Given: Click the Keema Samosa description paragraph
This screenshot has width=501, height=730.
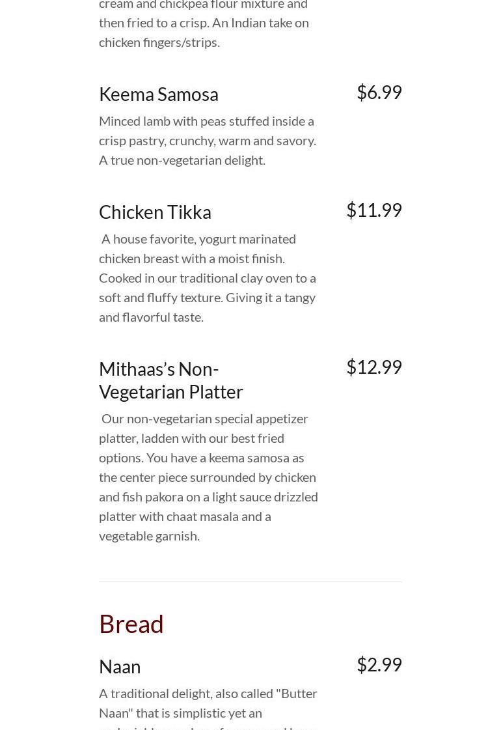Looking at the screenshot, I should [207, 140].
